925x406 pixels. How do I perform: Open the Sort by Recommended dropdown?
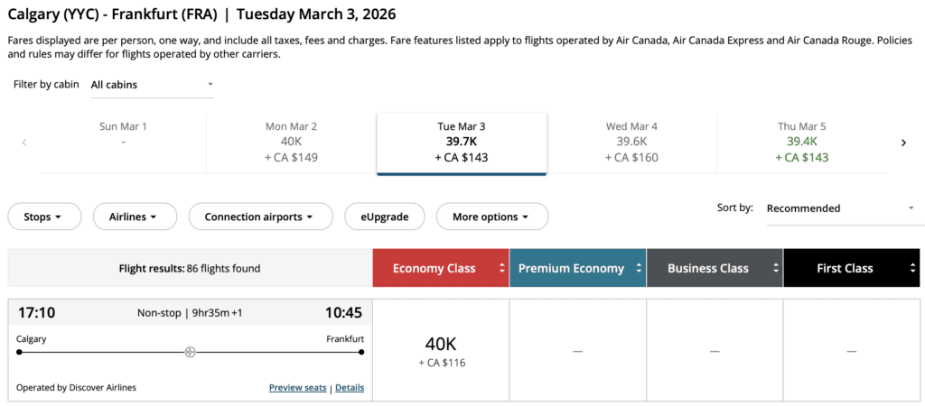(x=840, y=208)
